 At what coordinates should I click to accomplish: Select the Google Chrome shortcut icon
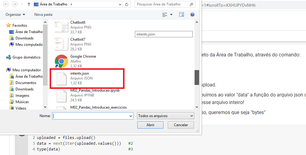[x=61, y=61]
